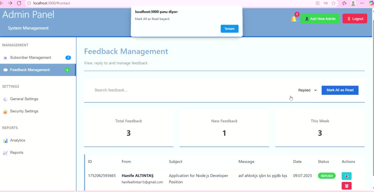374x192 pixels.
Task: Click the feedback ID 1752062593665
Action: [x=102, y=176]
